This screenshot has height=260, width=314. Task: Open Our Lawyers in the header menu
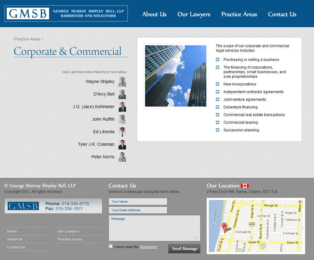pyautogui.click(x=194, y=14)
